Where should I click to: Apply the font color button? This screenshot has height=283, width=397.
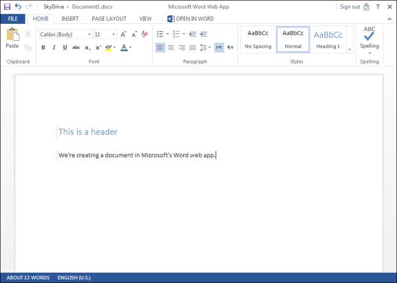[x=124, y=48]
